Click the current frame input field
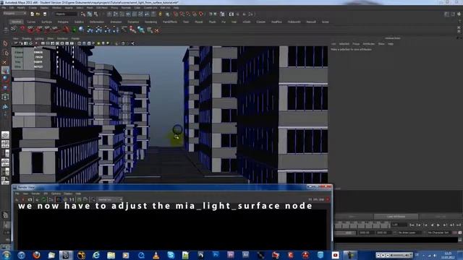This screenshot has width=463, height=260. (399, 225)
